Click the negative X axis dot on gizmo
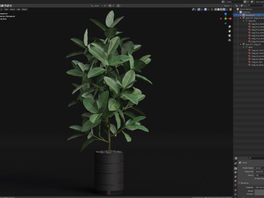This screenshot has height=198, width=264. tap(221, 19)
